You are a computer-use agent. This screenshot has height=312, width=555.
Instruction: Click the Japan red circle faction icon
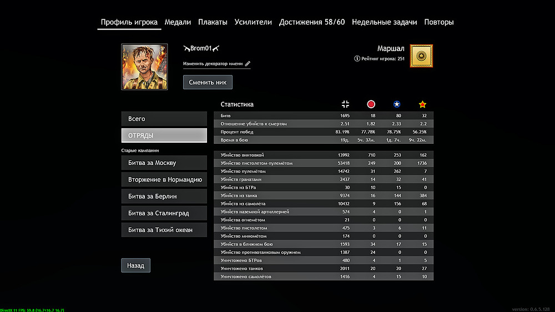[371, 104]
